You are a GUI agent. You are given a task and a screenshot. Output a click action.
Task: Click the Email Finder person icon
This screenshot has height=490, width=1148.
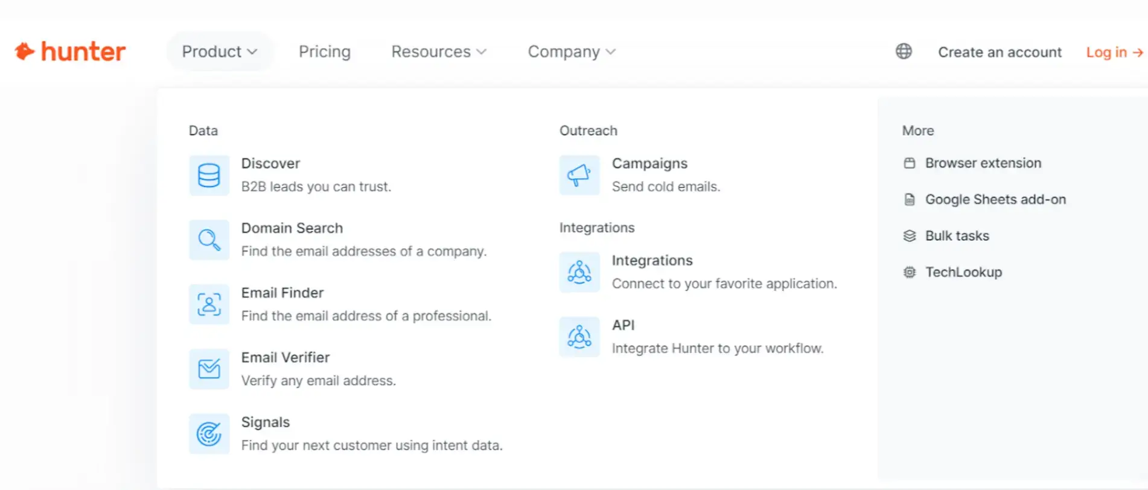pyautogui.click(x=209, y=305)
